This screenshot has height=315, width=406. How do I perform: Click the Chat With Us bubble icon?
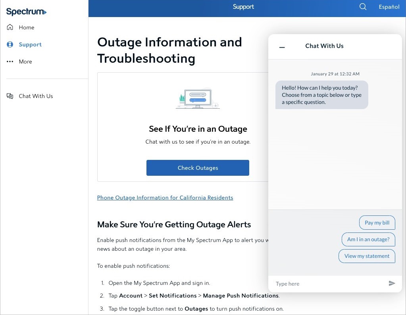[10, 96]
